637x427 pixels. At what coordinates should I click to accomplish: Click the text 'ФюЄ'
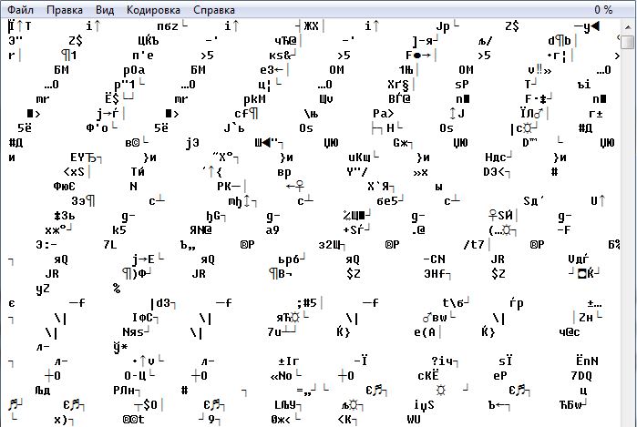point(64,187)
